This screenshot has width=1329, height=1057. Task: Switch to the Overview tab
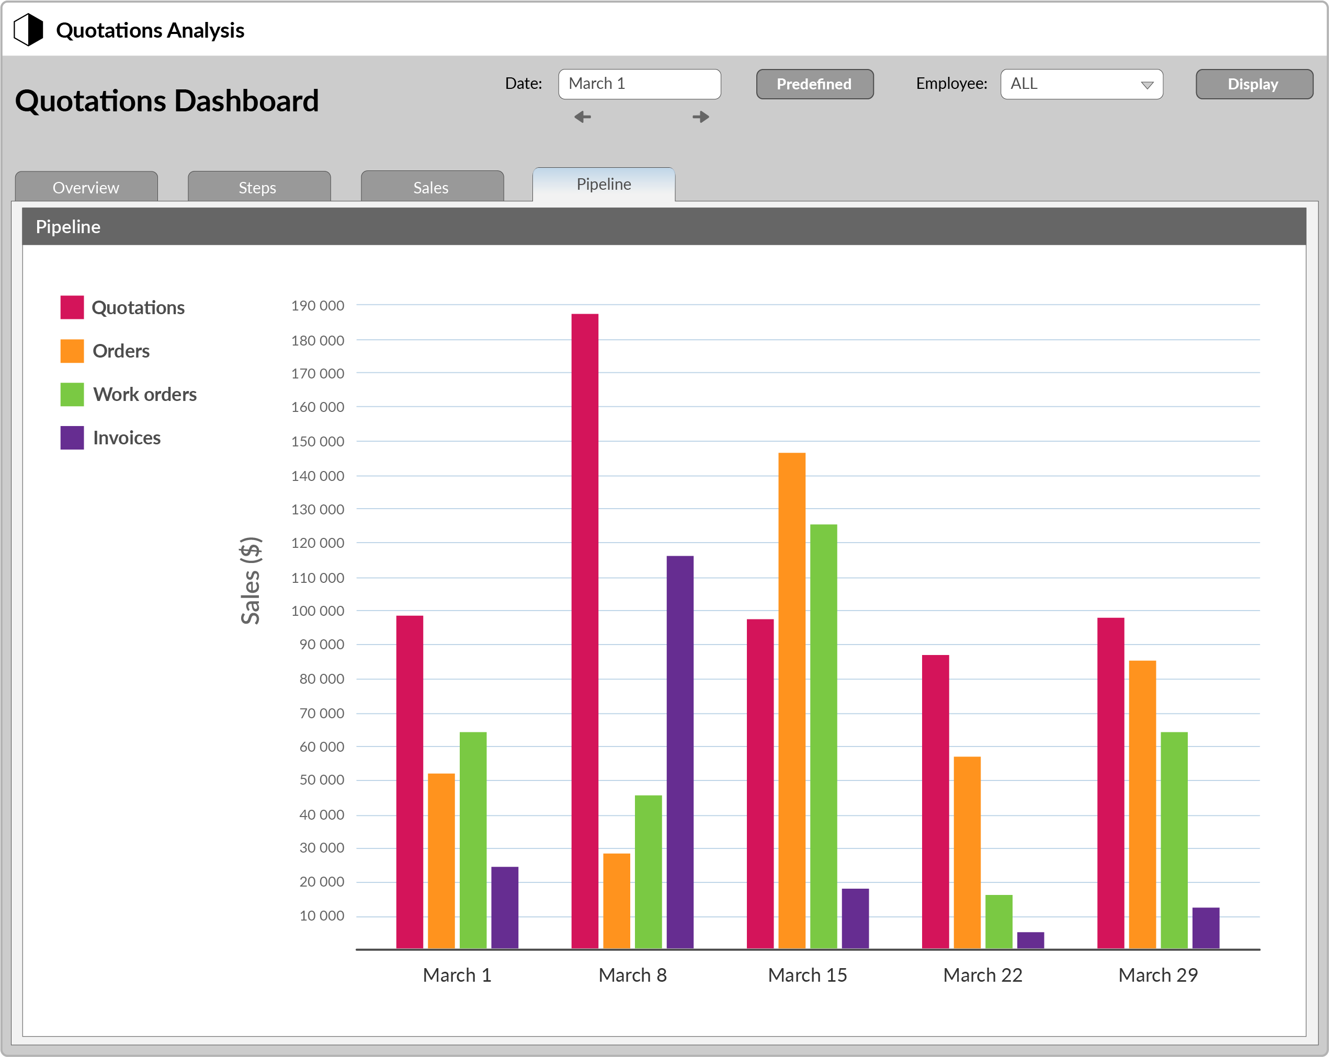point(86,187)
